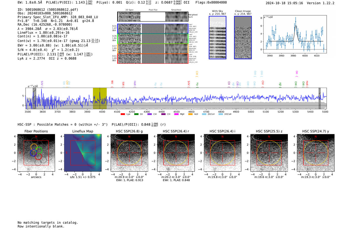Click the 2D Spec column header
352x240 pixels.
[x=129, y=10]
